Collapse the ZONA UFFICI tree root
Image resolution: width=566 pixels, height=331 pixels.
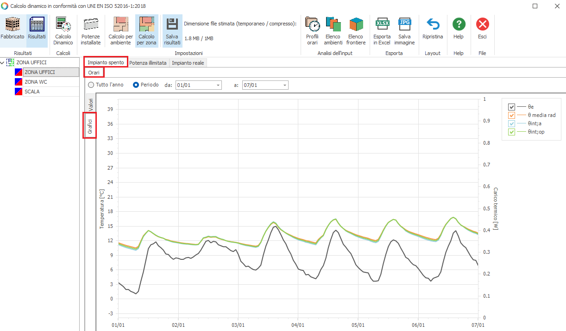coord(3,62)
